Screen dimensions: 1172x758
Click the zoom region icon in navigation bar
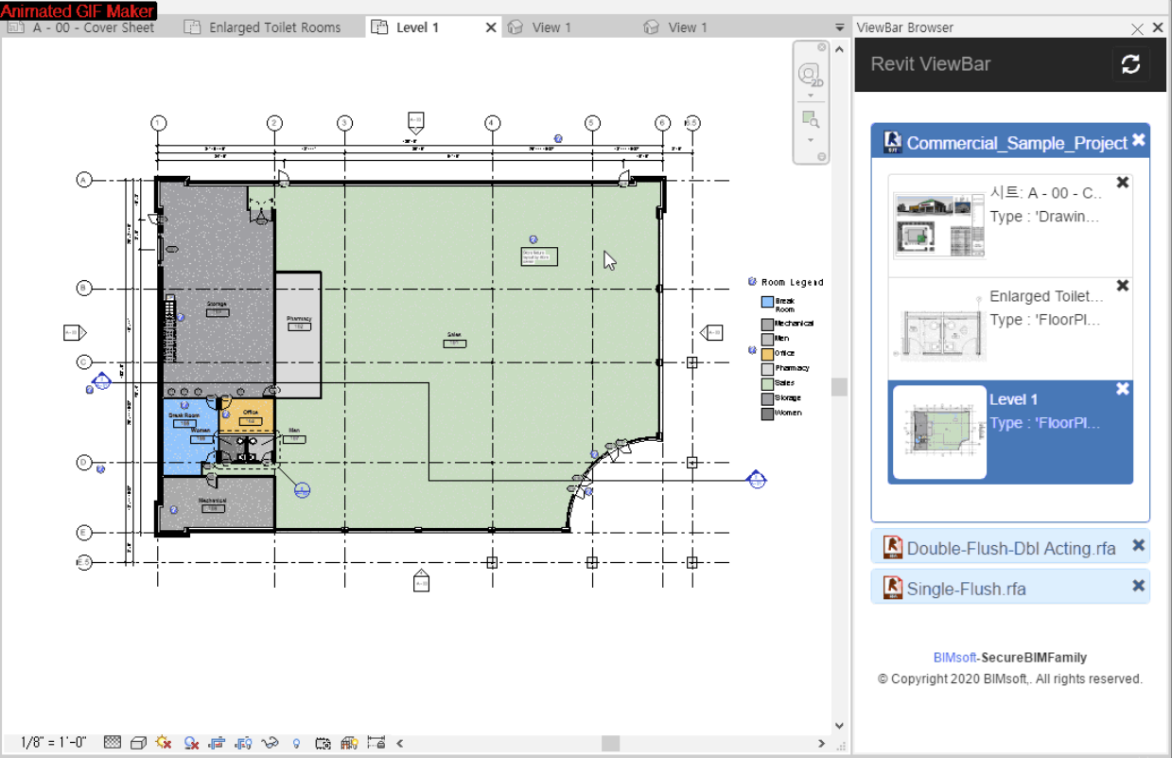(810, 119)
